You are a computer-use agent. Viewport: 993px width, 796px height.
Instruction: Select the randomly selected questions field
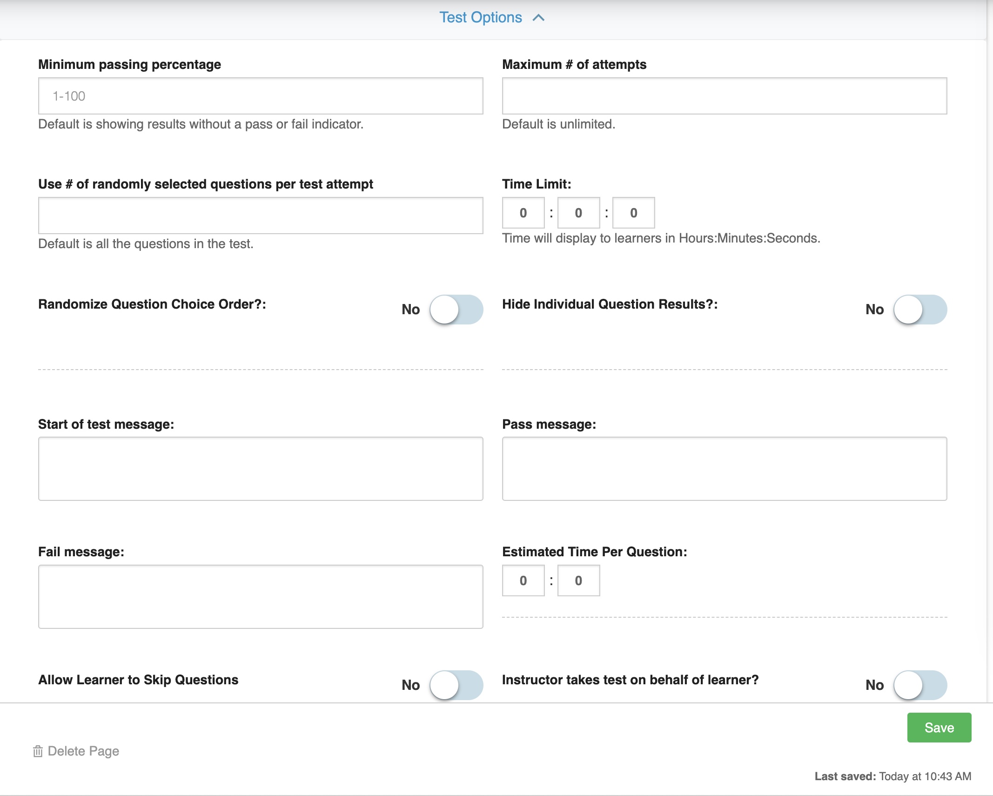pyautogui.click(x=261, y=215)
